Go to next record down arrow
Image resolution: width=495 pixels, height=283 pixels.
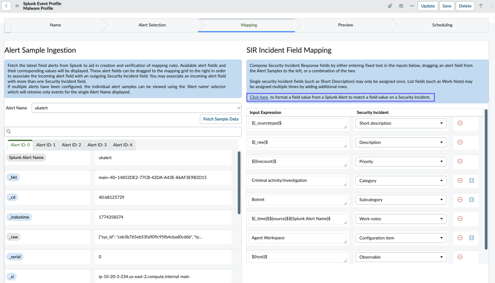click(x=491, y=6)
